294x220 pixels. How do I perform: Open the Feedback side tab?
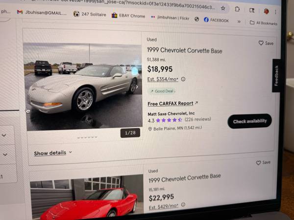point(276,76)
